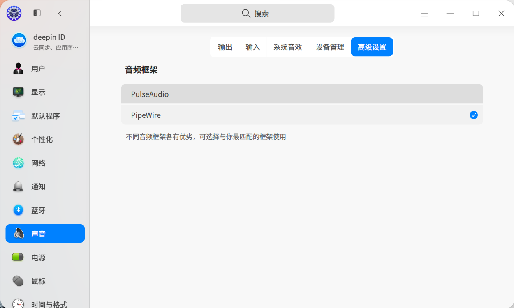Click the 音频框架 section heading
The width and height of the screenshot is (514, 308).
coord(141,70)
